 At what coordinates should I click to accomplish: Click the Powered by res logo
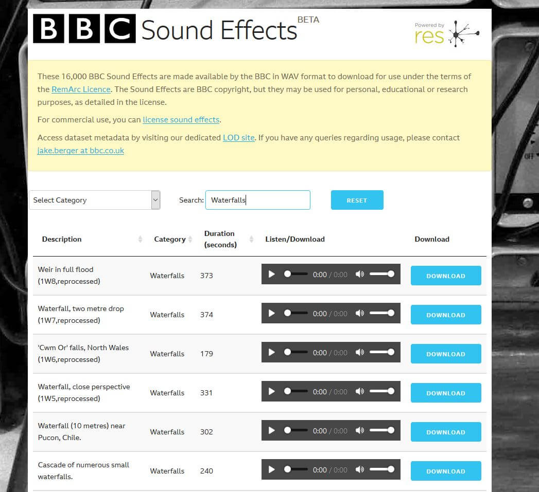(x=446, y=33)
